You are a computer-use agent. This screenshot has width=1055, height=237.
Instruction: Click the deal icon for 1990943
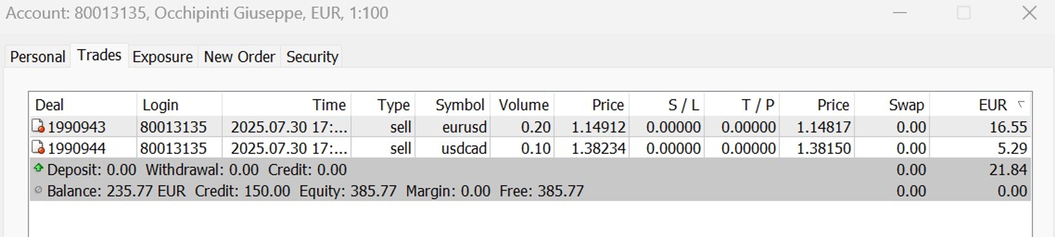[38, 126]
